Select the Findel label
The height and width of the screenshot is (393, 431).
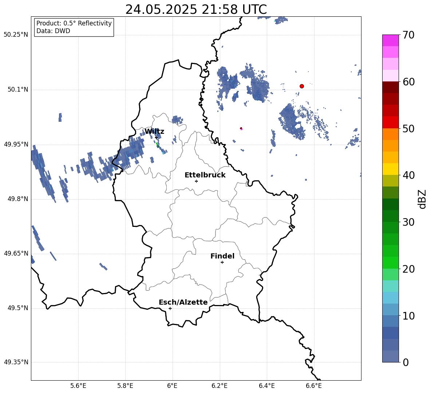click(222, 256)
